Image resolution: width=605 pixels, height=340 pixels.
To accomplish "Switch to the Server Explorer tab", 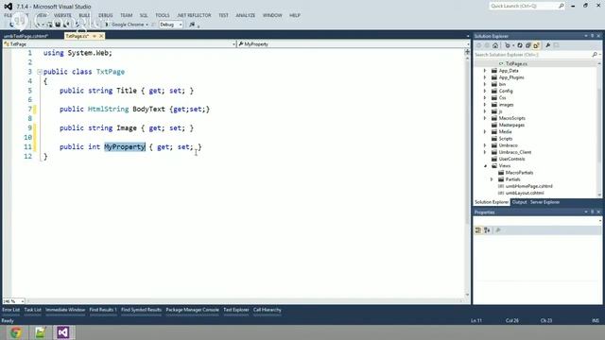I will 544,202.
